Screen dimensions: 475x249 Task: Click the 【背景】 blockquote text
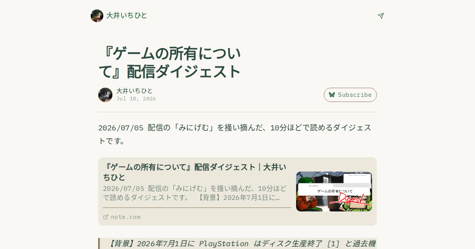[x=241, y=243]
